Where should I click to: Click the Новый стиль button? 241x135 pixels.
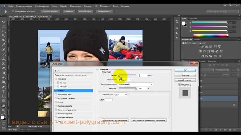185,80
